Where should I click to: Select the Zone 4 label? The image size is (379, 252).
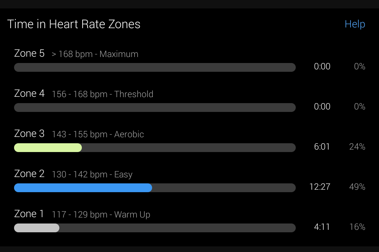(x=29, y=94)
